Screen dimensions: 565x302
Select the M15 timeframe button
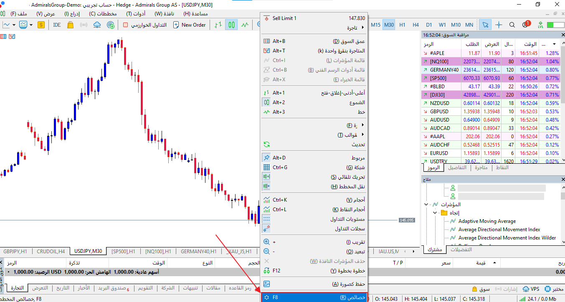(x=375, y=25)
